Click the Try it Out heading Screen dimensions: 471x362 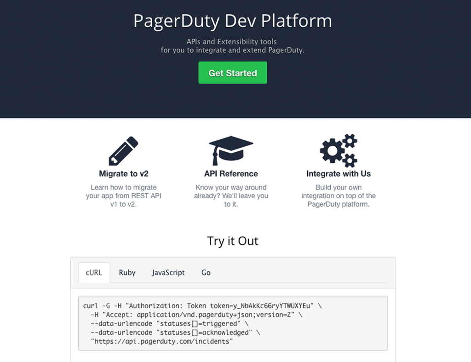click(233, 241)
